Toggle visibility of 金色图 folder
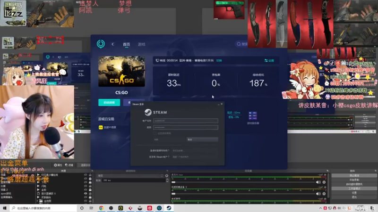378x212 pixels. coord(86,201)
